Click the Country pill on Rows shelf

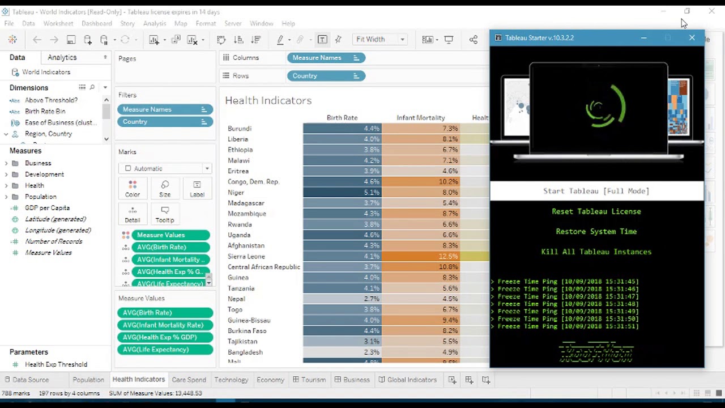[326, 76]
